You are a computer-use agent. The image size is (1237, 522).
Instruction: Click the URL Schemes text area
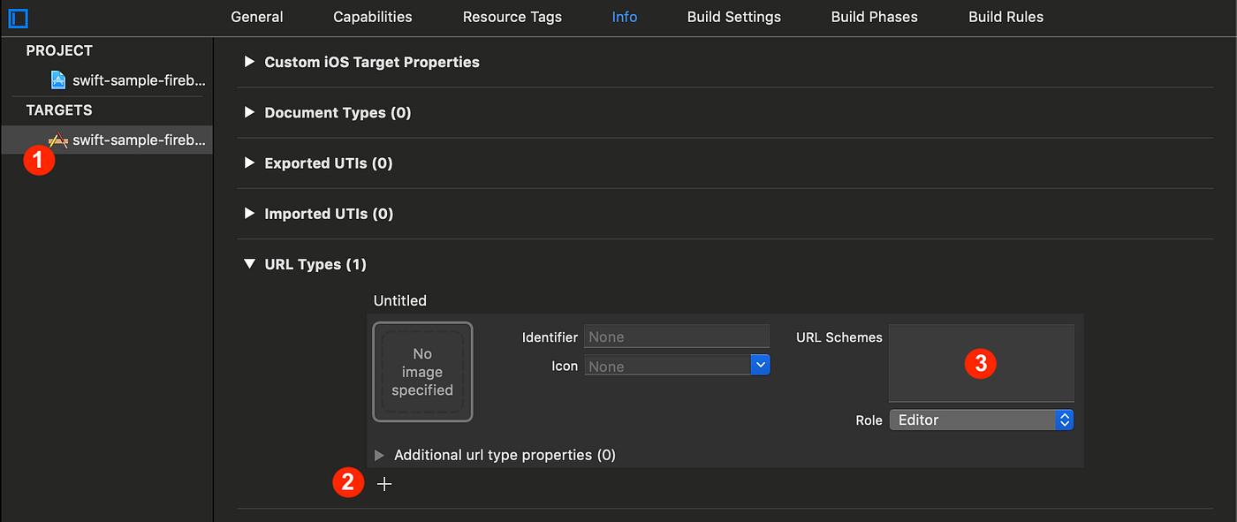[x=981, y=362]
